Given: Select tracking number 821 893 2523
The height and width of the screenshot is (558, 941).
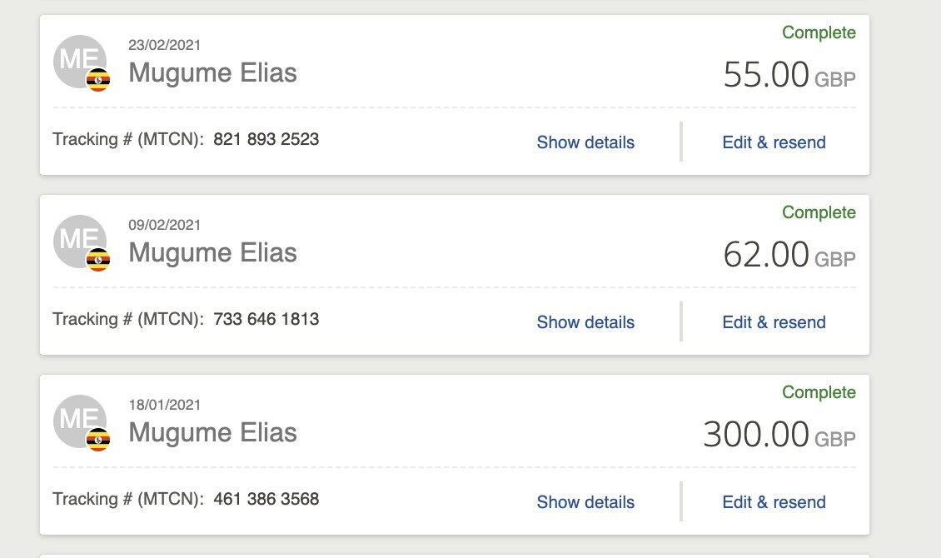Looking at the screenshot, I should (266, 139).
